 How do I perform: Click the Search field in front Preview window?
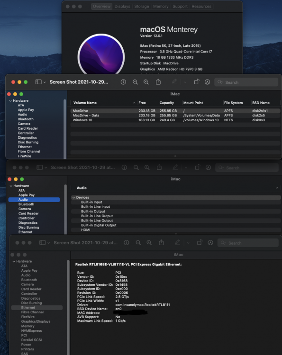pyautogui.click(x=246, y=82)
